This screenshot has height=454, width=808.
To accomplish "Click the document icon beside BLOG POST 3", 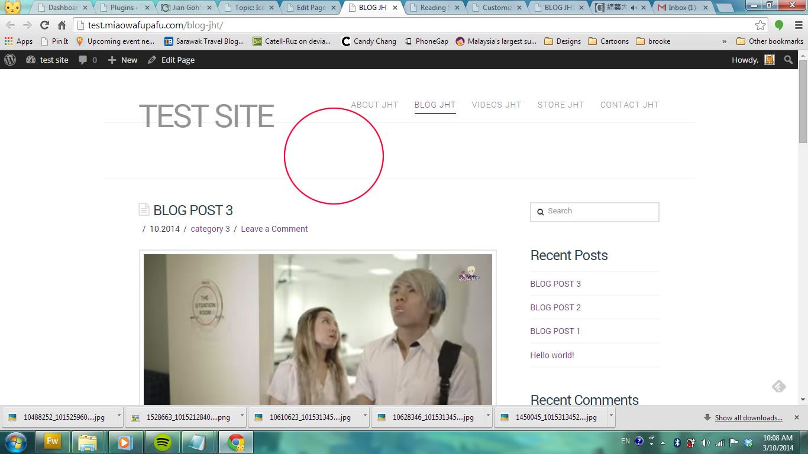I will pyautogui.click(x=144, y=209).
